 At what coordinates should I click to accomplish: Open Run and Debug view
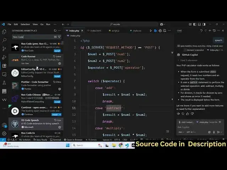pos(4,57)
